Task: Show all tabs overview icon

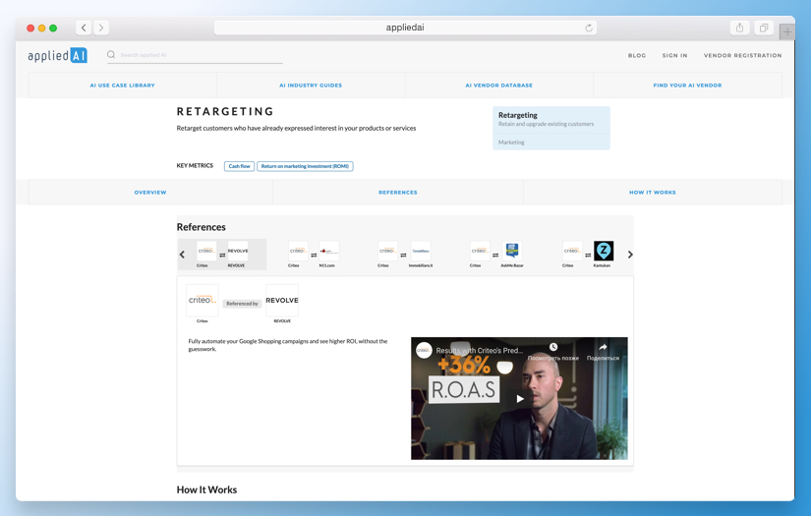Action: tap(764, 28)
